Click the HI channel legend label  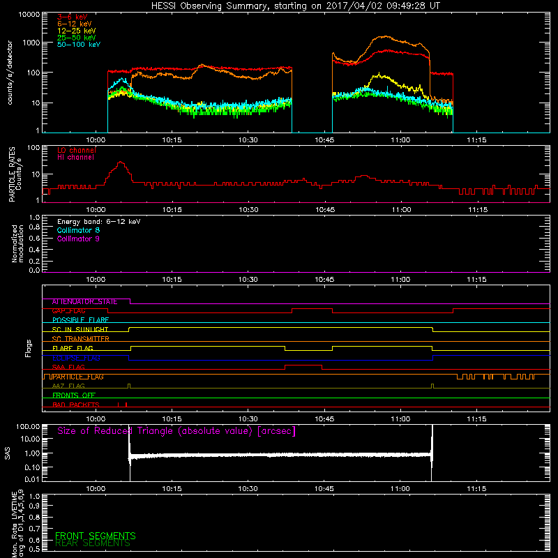76,158
